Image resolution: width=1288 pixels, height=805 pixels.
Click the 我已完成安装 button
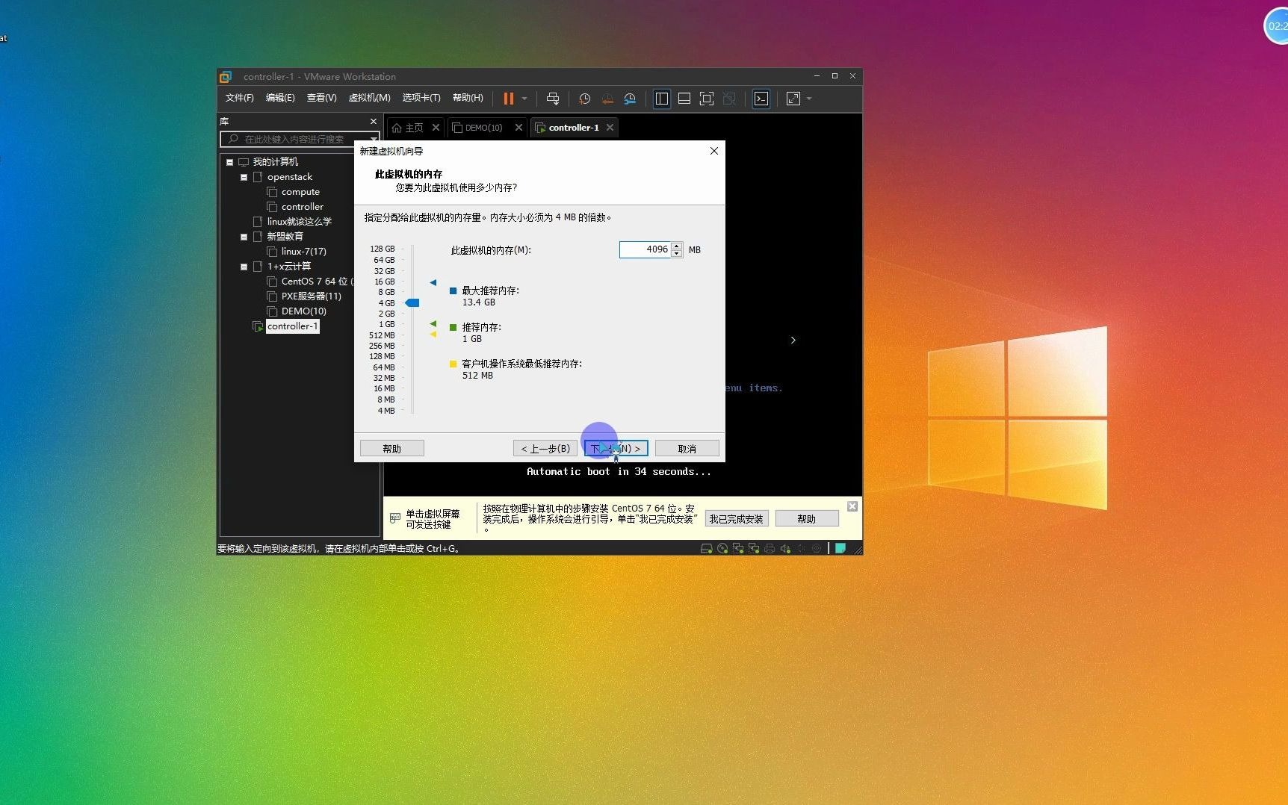737,519
